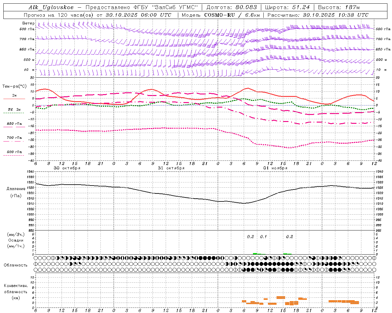
Task: Click the '(км)' unit under convective cloudiness label
Action: click(16, 297)
